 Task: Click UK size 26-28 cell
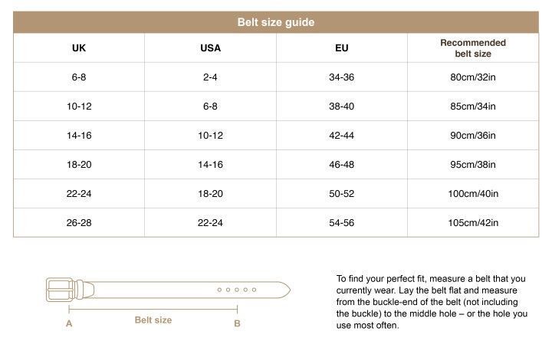tap(79, 223)
